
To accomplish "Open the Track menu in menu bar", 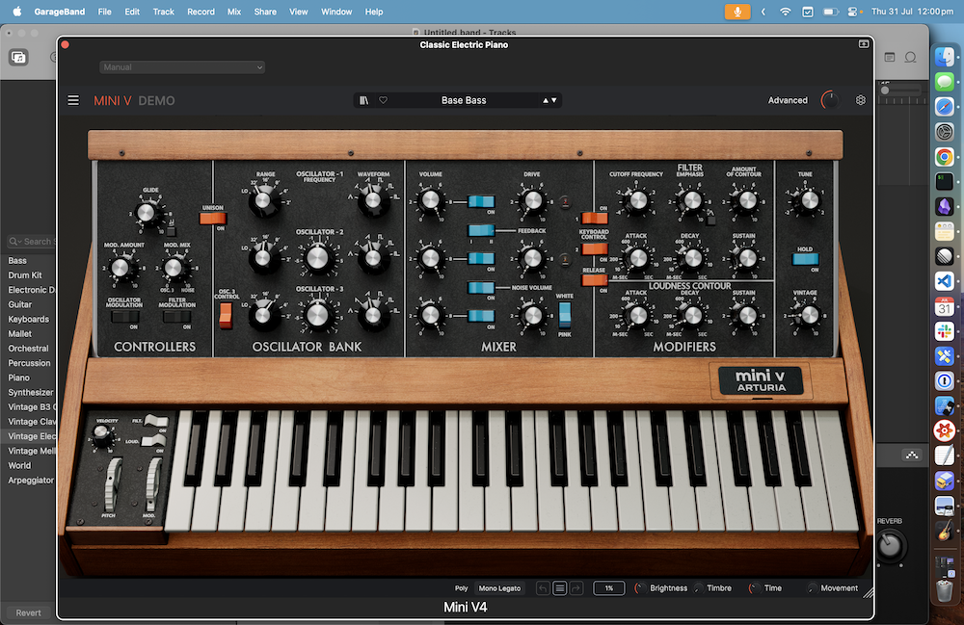I will pyautogui.click(x=163, y=12).
